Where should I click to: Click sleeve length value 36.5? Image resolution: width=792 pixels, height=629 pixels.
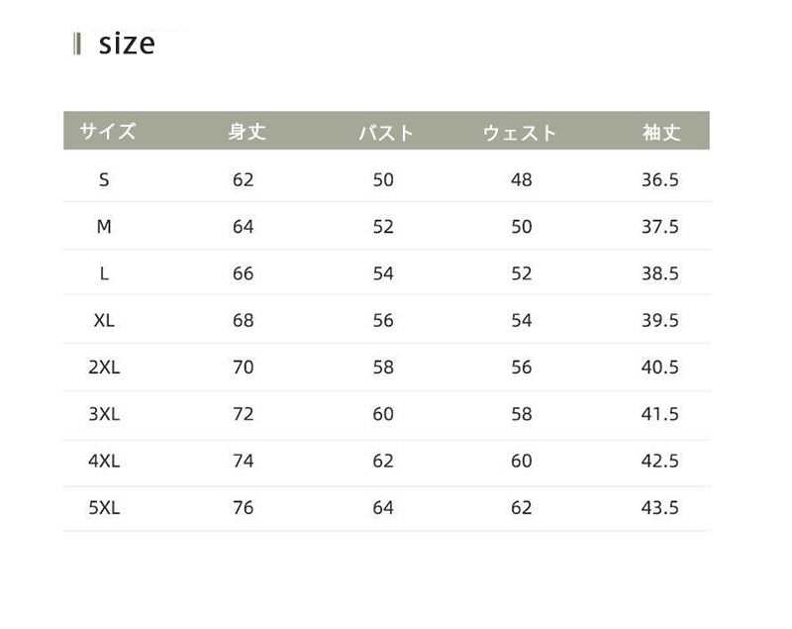coord(659,180)
